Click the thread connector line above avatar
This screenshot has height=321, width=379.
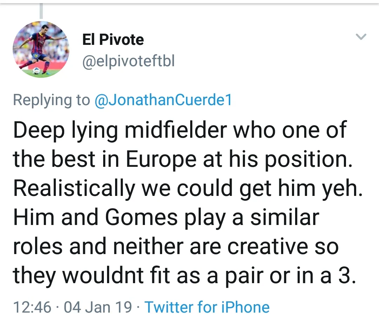click(41, 11)
